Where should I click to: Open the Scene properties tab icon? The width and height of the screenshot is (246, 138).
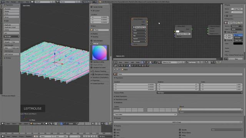pyautogui.click(x=125, y=66)
